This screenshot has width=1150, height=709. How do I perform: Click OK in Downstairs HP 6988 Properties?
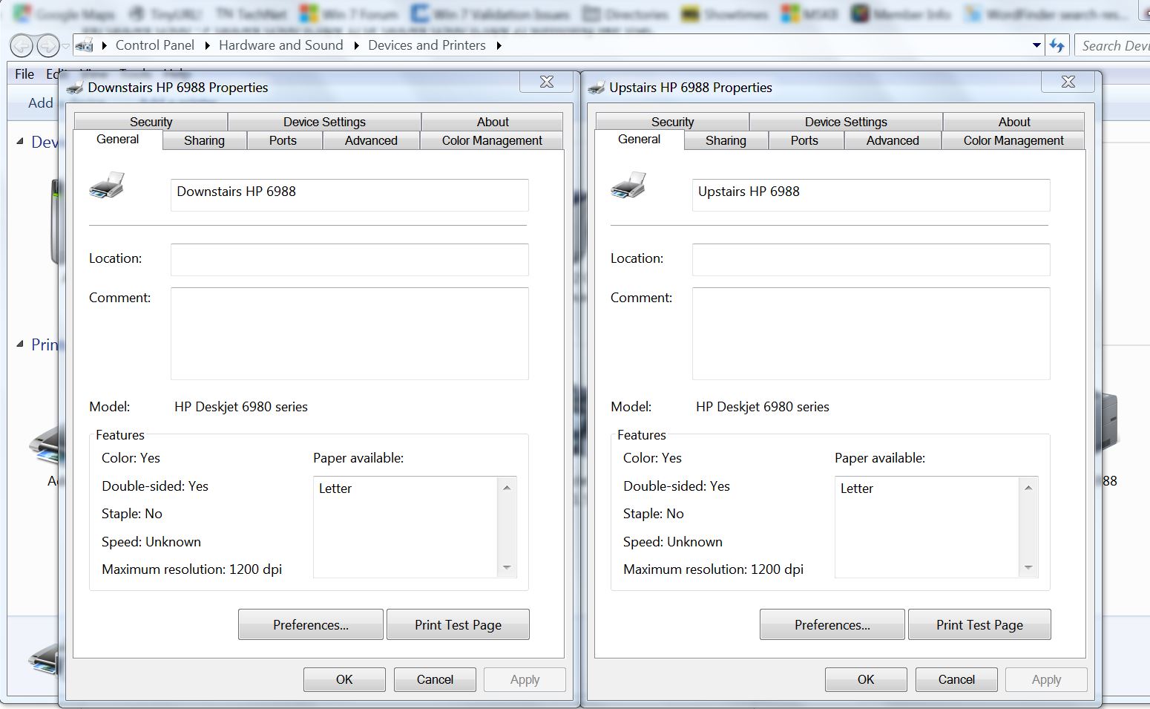pos(344,679)
